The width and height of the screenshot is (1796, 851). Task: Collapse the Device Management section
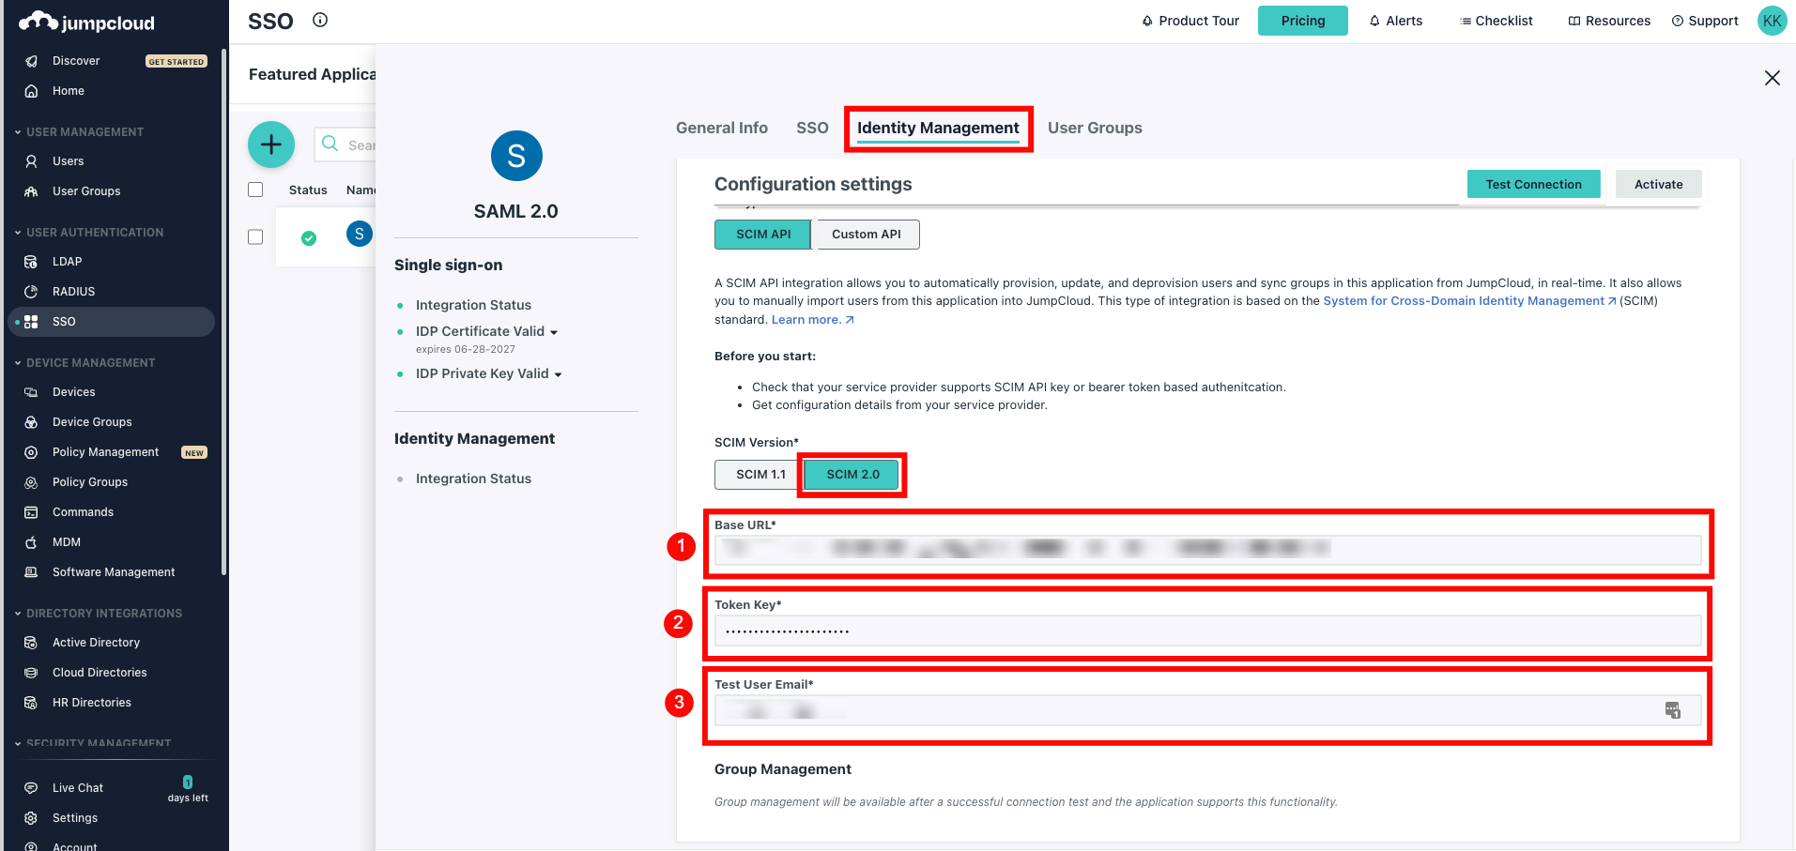click(x=18, y=363)
